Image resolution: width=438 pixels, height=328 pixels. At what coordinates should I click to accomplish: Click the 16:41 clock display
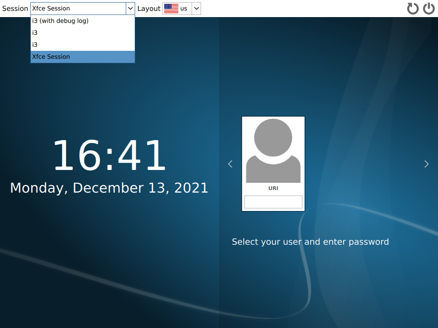109,155
